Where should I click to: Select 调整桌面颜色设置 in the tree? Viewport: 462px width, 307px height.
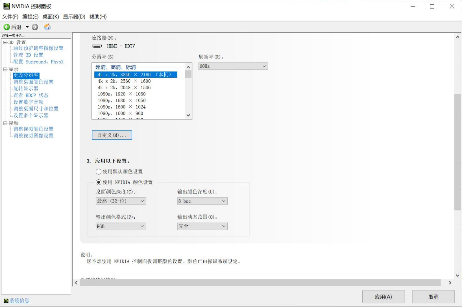coord(33,82)
